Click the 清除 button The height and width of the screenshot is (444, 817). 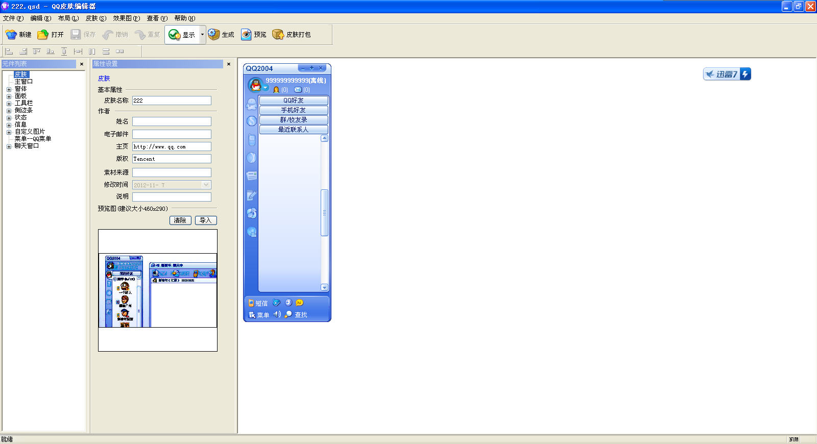click(180, 220)
